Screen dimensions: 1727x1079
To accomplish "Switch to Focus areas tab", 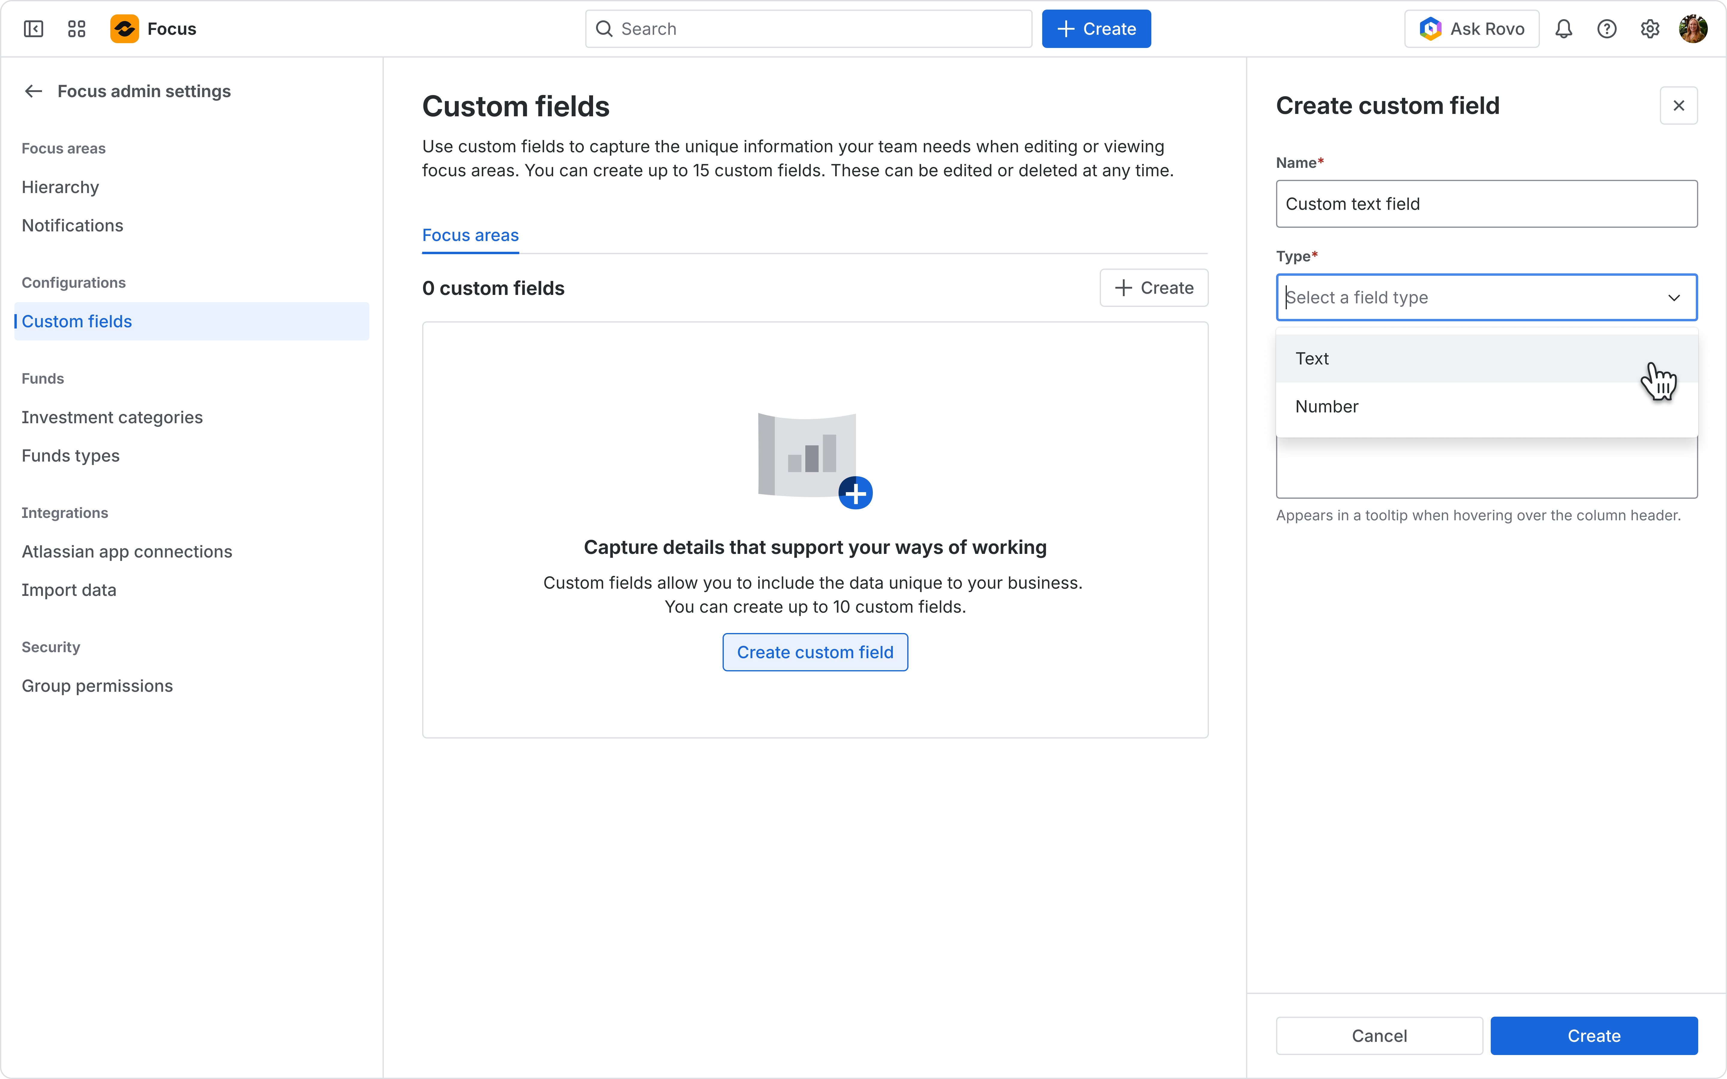I will pyautogui.click(x=470, y=236).
